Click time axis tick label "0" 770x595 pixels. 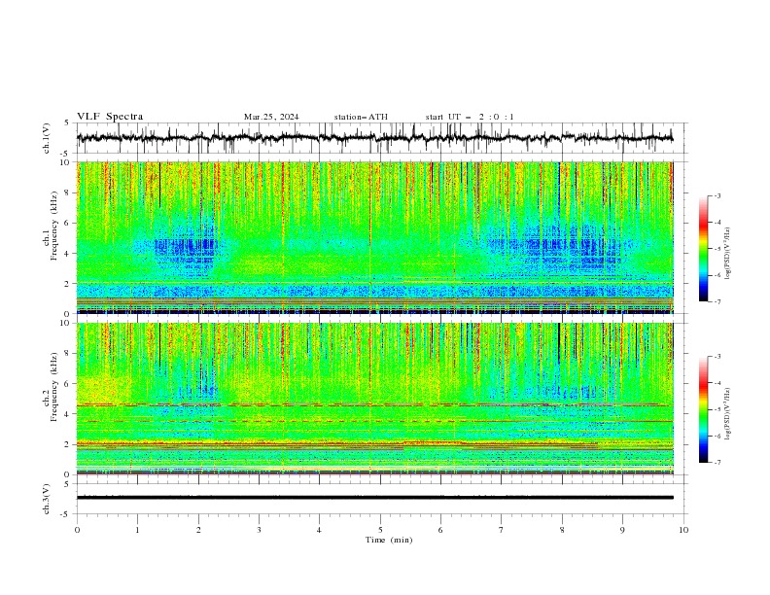click(77, 530)
